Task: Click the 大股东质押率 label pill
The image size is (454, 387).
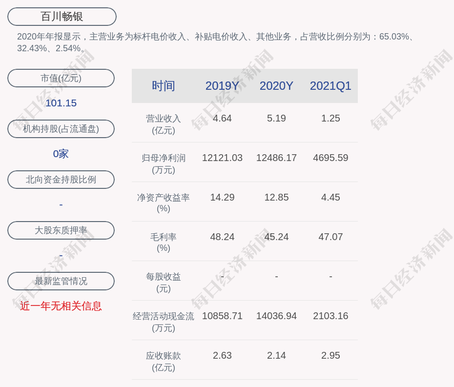Action: pos(61,230)
